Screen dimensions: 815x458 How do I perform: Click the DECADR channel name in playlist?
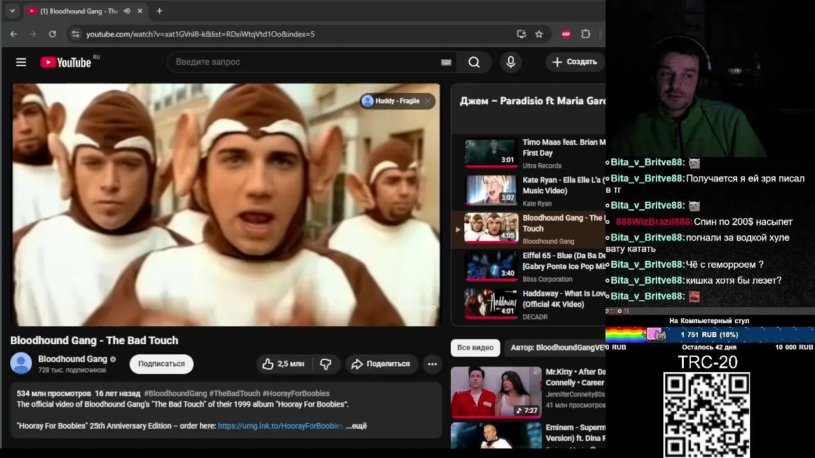[535, 317]
